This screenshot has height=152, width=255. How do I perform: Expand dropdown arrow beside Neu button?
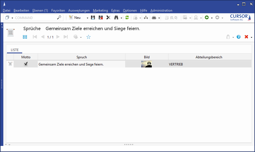(87, 18)
